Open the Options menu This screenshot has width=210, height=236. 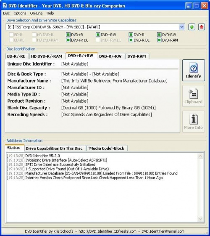[x=20, y=13]
